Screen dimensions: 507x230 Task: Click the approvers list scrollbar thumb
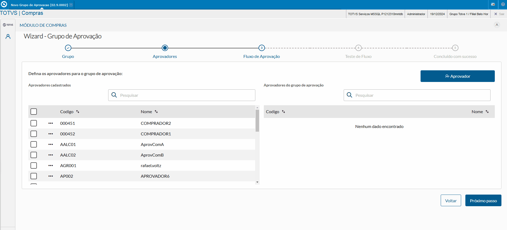click(257, 121)
